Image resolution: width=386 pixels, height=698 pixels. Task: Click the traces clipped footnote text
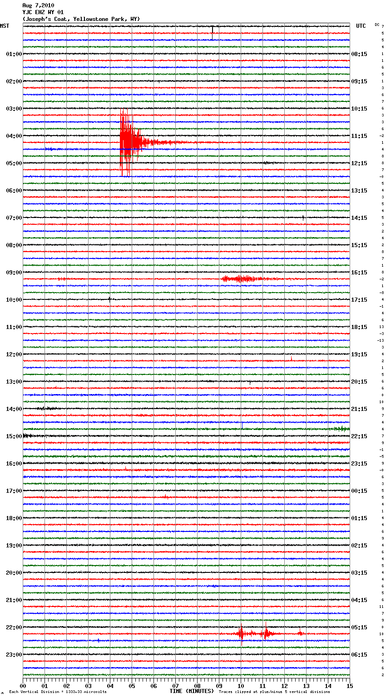pos(274,692)
